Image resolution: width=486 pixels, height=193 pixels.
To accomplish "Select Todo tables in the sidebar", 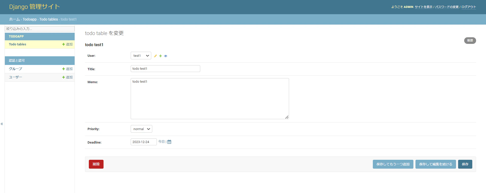I will click(18, 44).
